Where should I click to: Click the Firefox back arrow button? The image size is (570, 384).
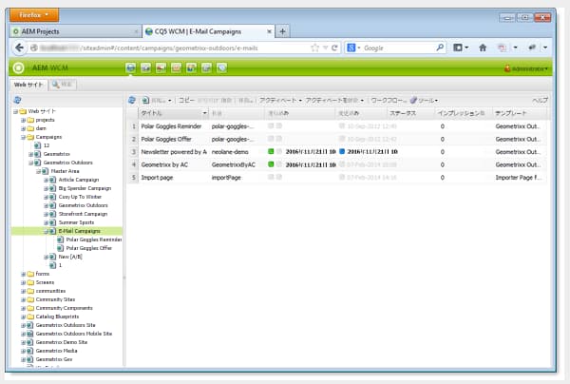coord(20,48)
